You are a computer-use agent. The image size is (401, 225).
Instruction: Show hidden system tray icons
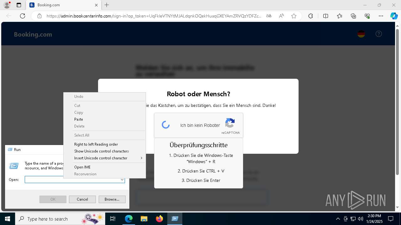click(x=338, y=219)
